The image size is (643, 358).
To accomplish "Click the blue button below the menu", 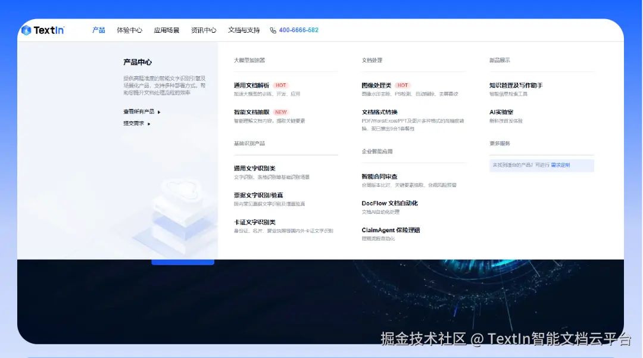I will point(183,262).
